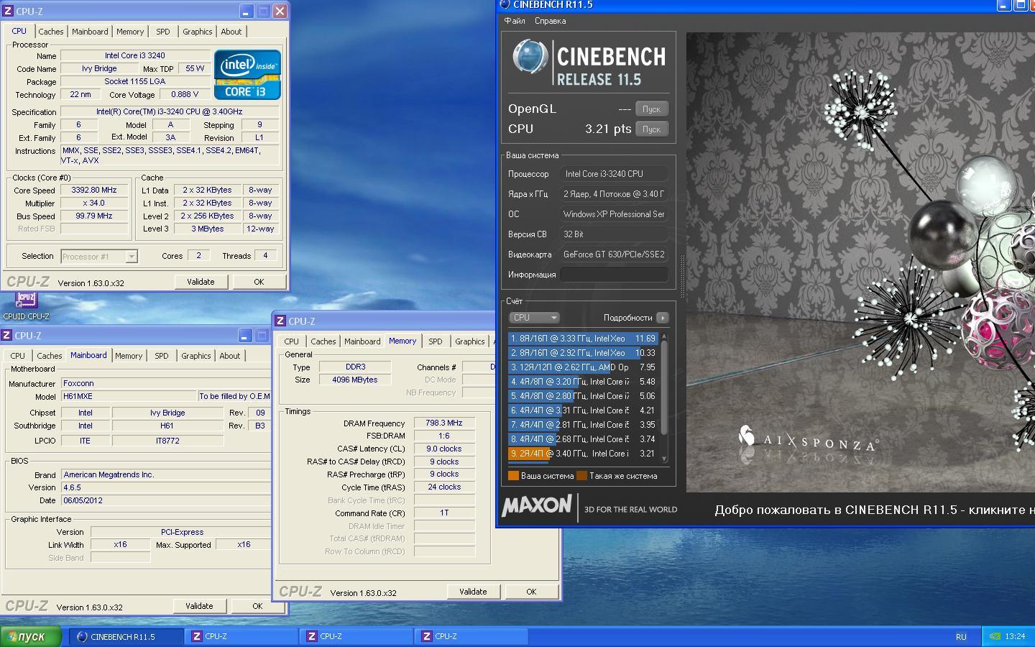The width and height of the screenshot is (1035, 647).
Task: Switch to CINEBENCH R11.5 taskbar item
Action: tap(125, 636)
